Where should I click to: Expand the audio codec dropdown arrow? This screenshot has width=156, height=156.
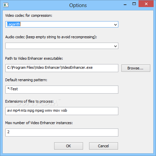tap(115, 46)
